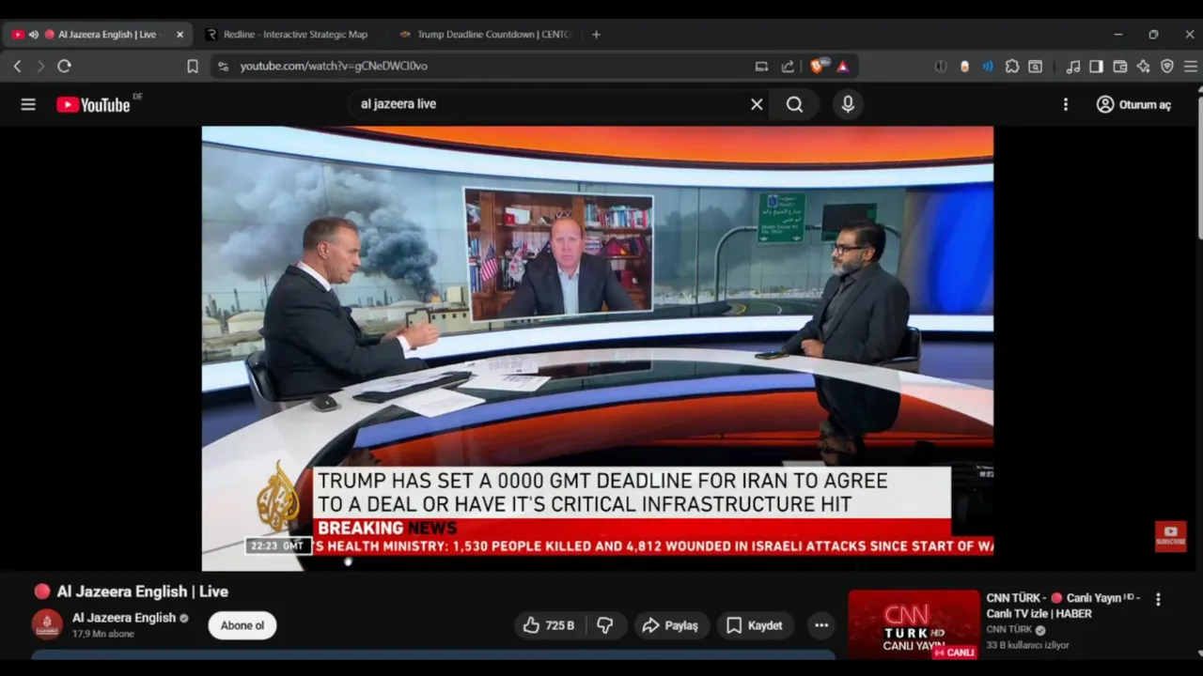Go back in browser history

point(17,66)
